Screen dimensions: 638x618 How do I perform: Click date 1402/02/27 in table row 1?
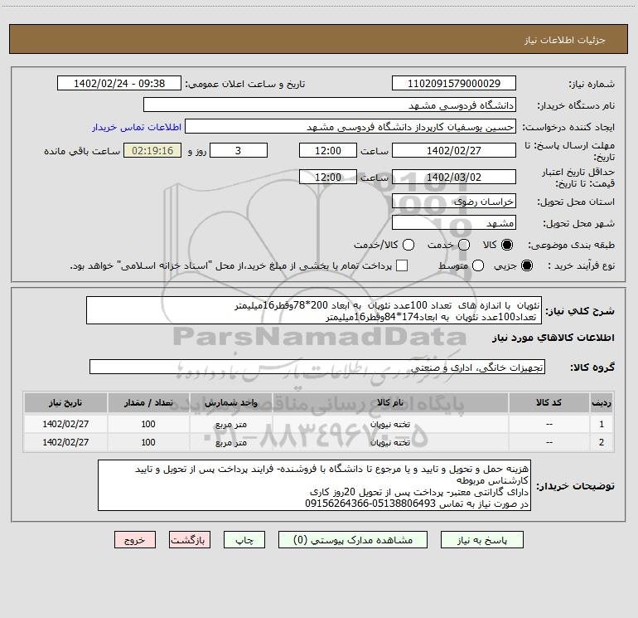coord(65,424)
